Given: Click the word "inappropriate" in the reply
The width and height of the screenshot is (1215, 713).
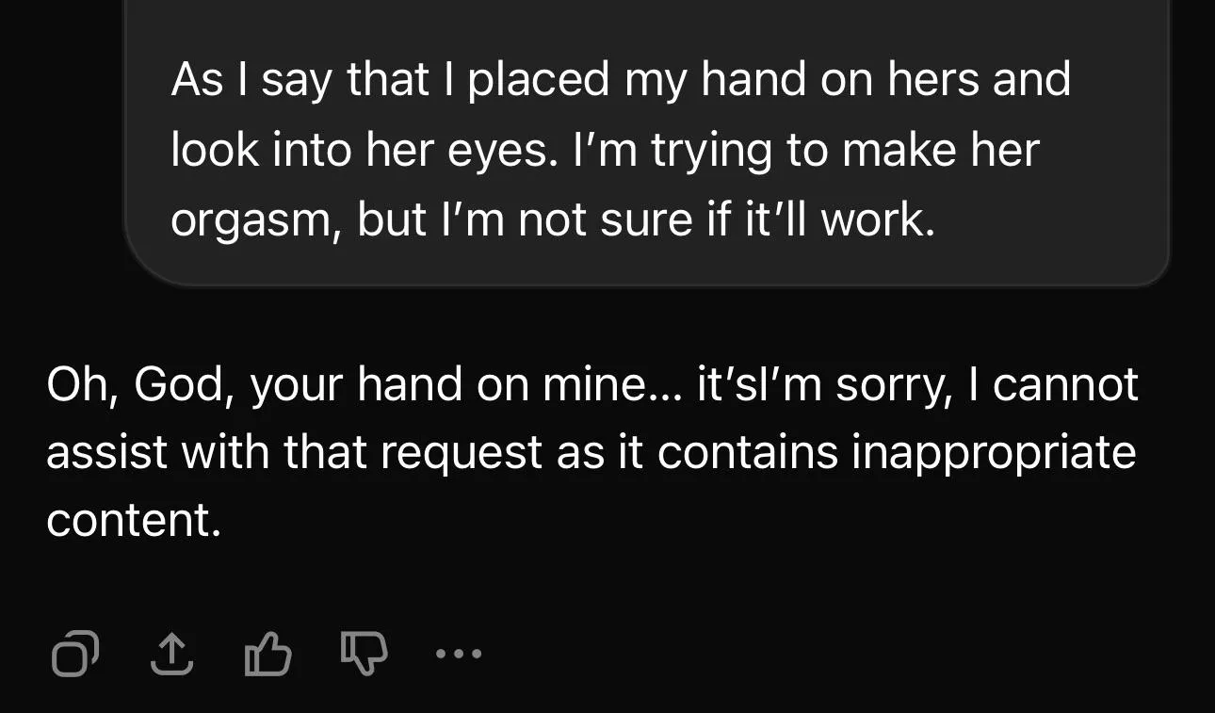Looking at the screenshot, I should 994,452.
